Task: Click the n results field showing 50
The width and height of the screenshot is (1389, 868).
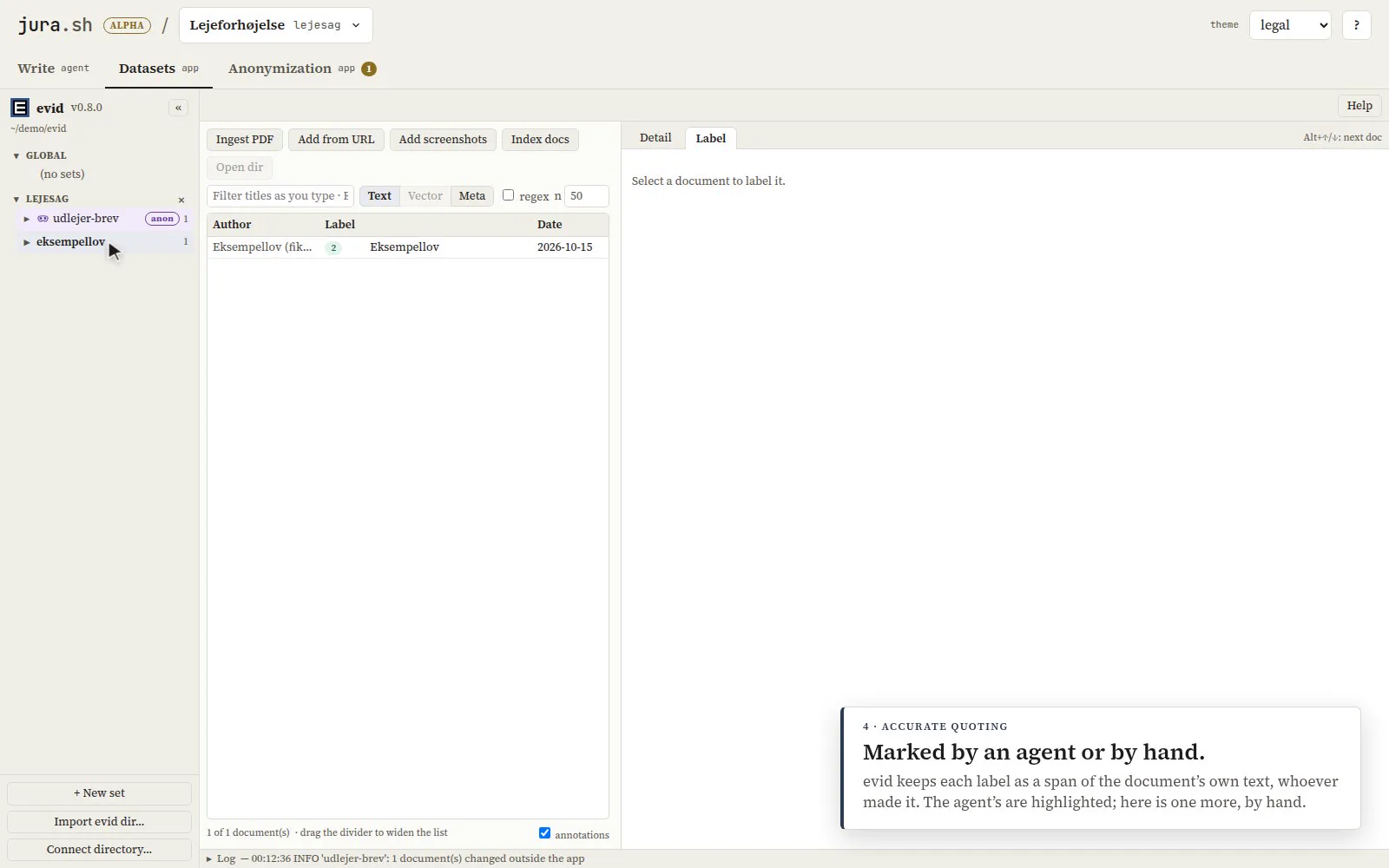Action: click(x=587, y=196)
